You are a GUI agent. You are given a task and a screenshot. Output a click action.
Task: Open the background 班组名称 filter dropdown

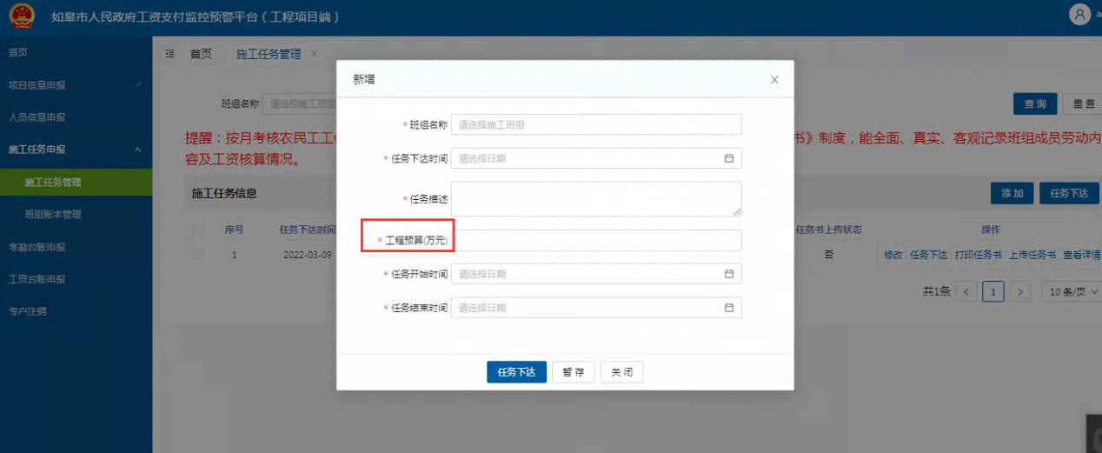tap(300, 103)
